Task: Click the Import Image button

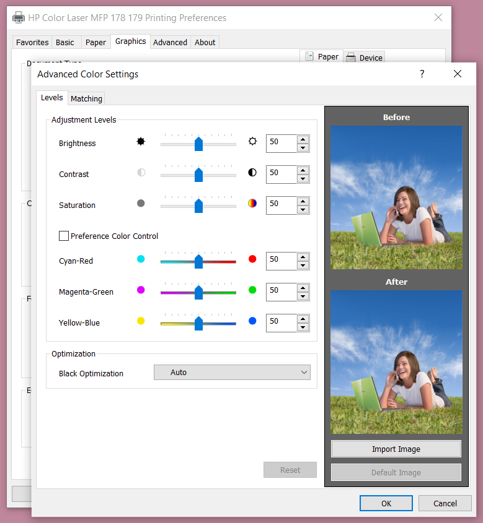Action: click(x=396, y=449)
